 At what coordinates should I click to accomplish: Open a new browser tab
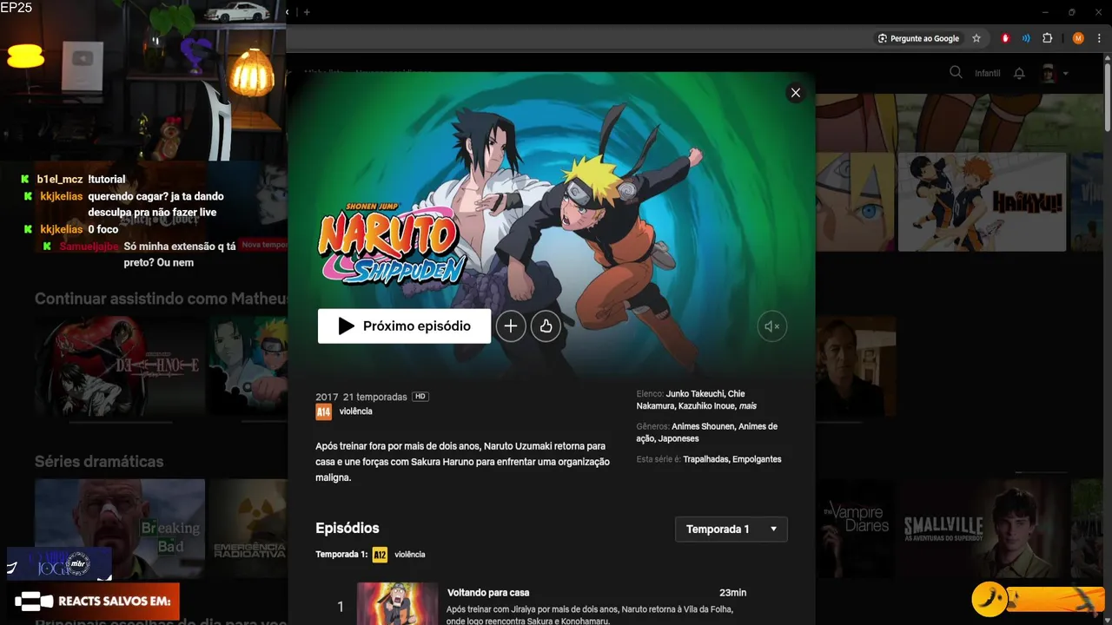click(307, 12)
